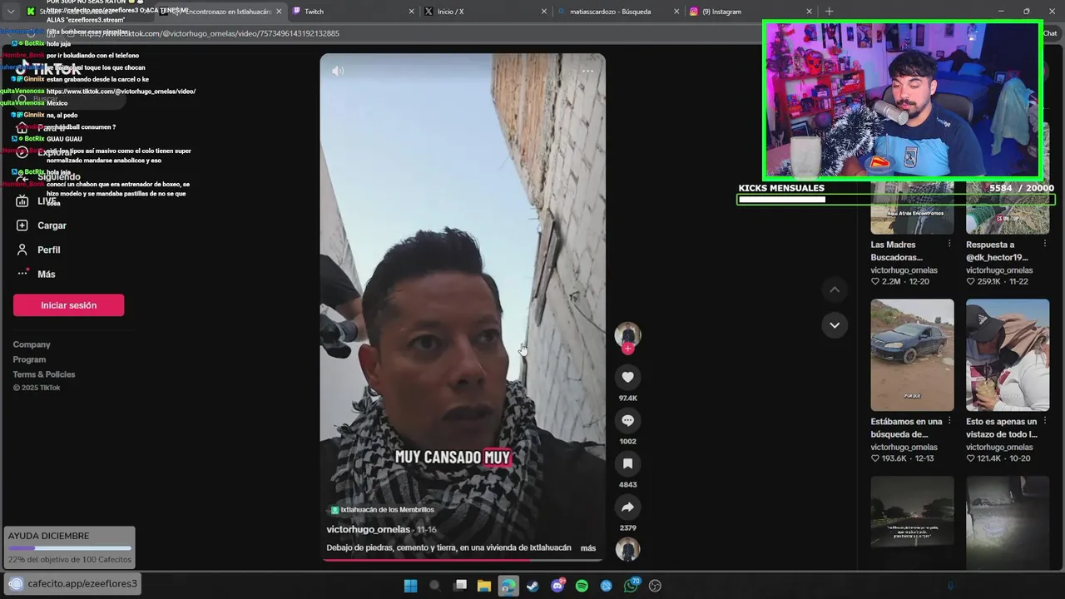
Task: Switch to the Instagram browser tab
Action: coord(750,12)
